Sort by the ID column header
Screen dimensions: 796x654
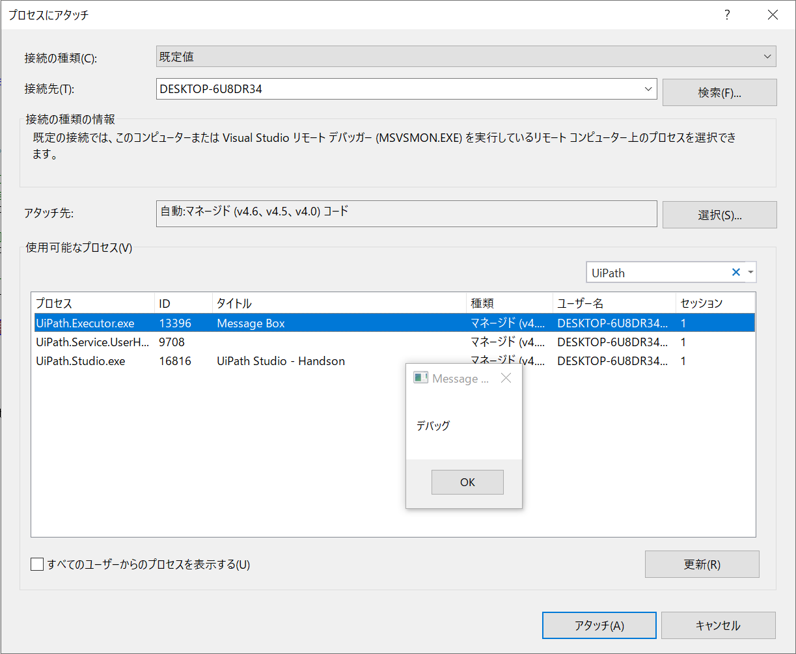pyautogui.click(x=184, y=303)
